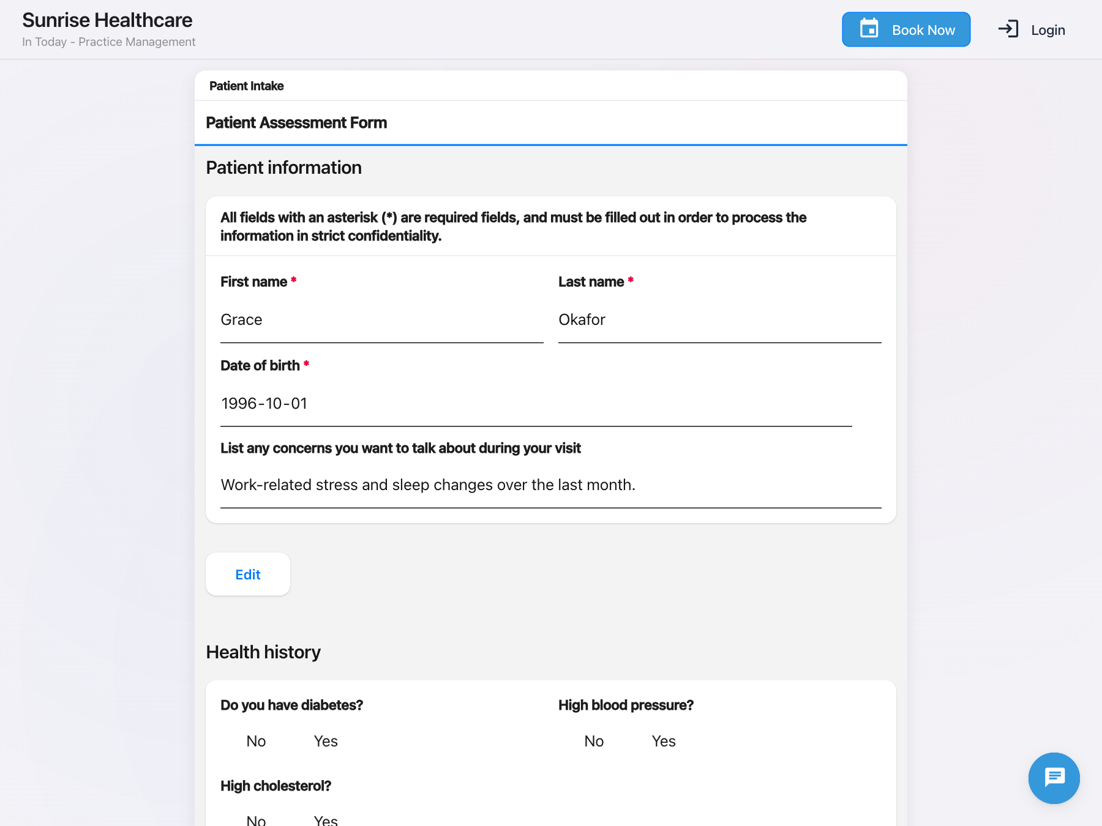The width and height of the screenshot is (1102, 826).
Task: Click the Edit button
Action: tap(248, 574)
